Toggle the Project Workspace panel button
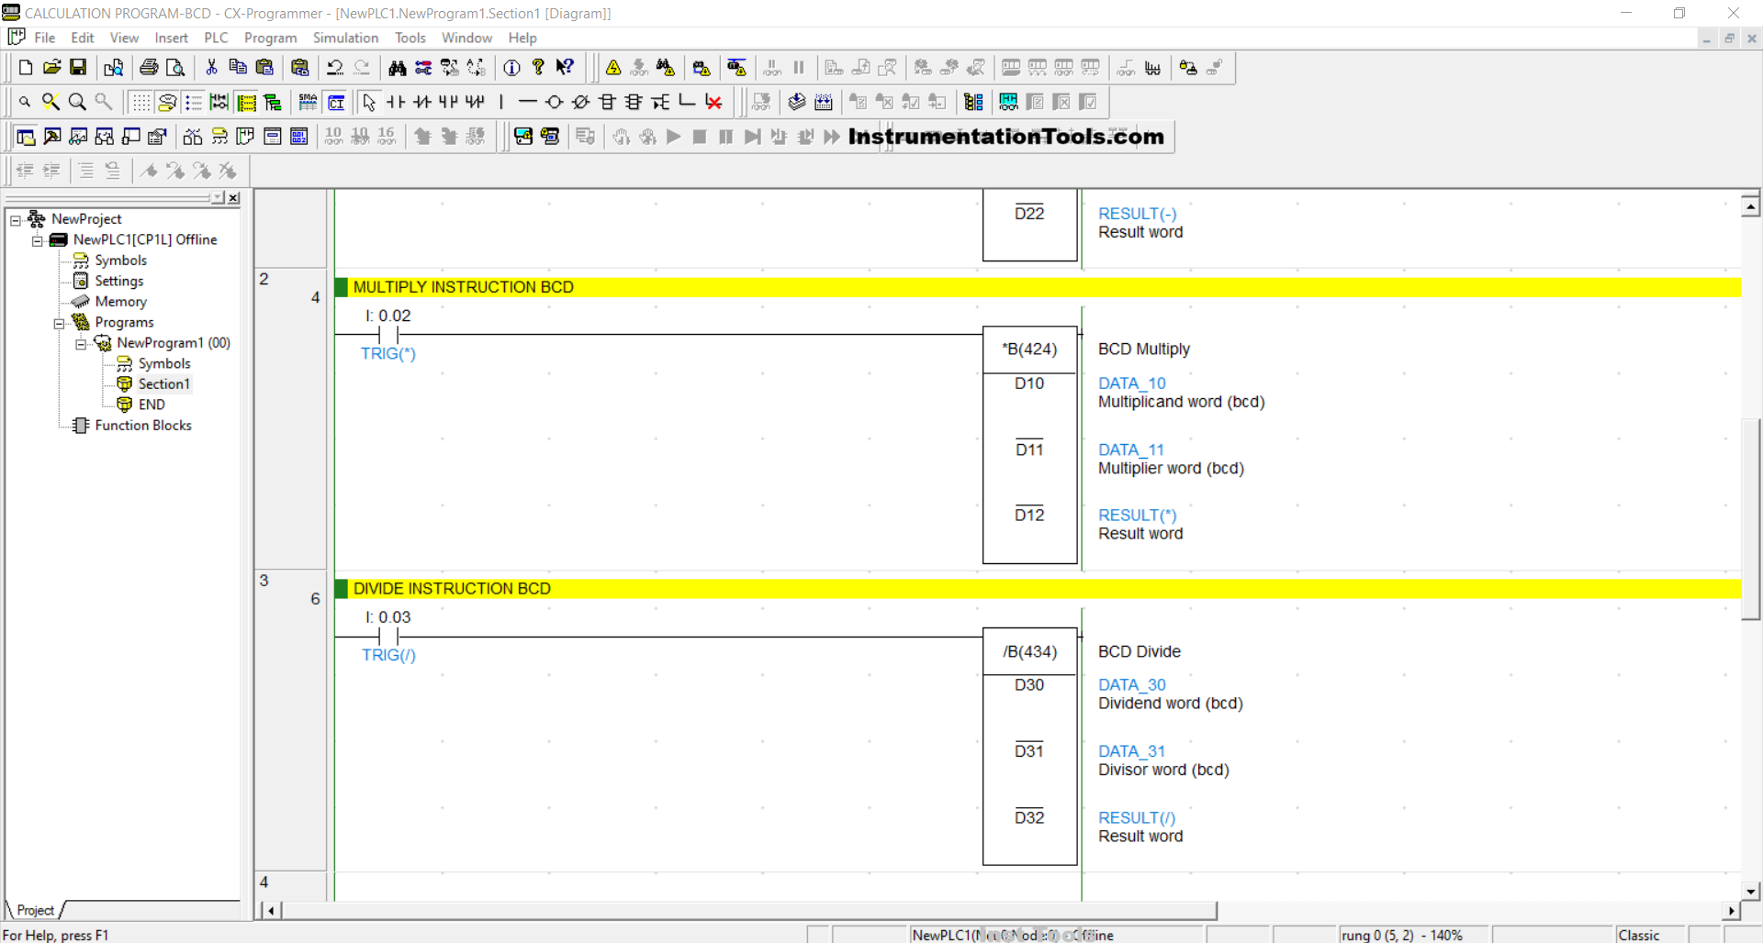This screenshot has height=943, width=1763. click(x=26, y=137)
